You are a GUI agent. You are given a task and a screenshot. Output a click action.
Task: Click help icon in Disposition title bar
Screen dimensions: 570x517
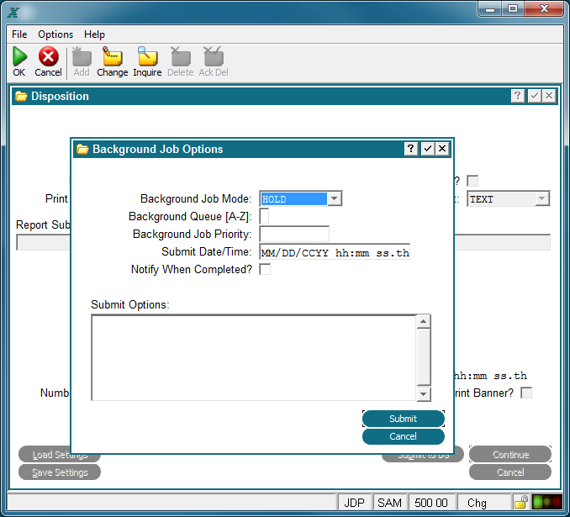(x=518, y=96)
